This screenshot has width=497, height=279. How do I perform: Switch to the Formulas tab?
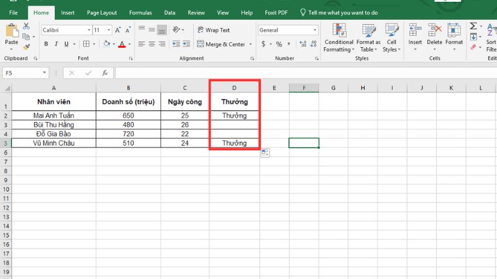140,12
